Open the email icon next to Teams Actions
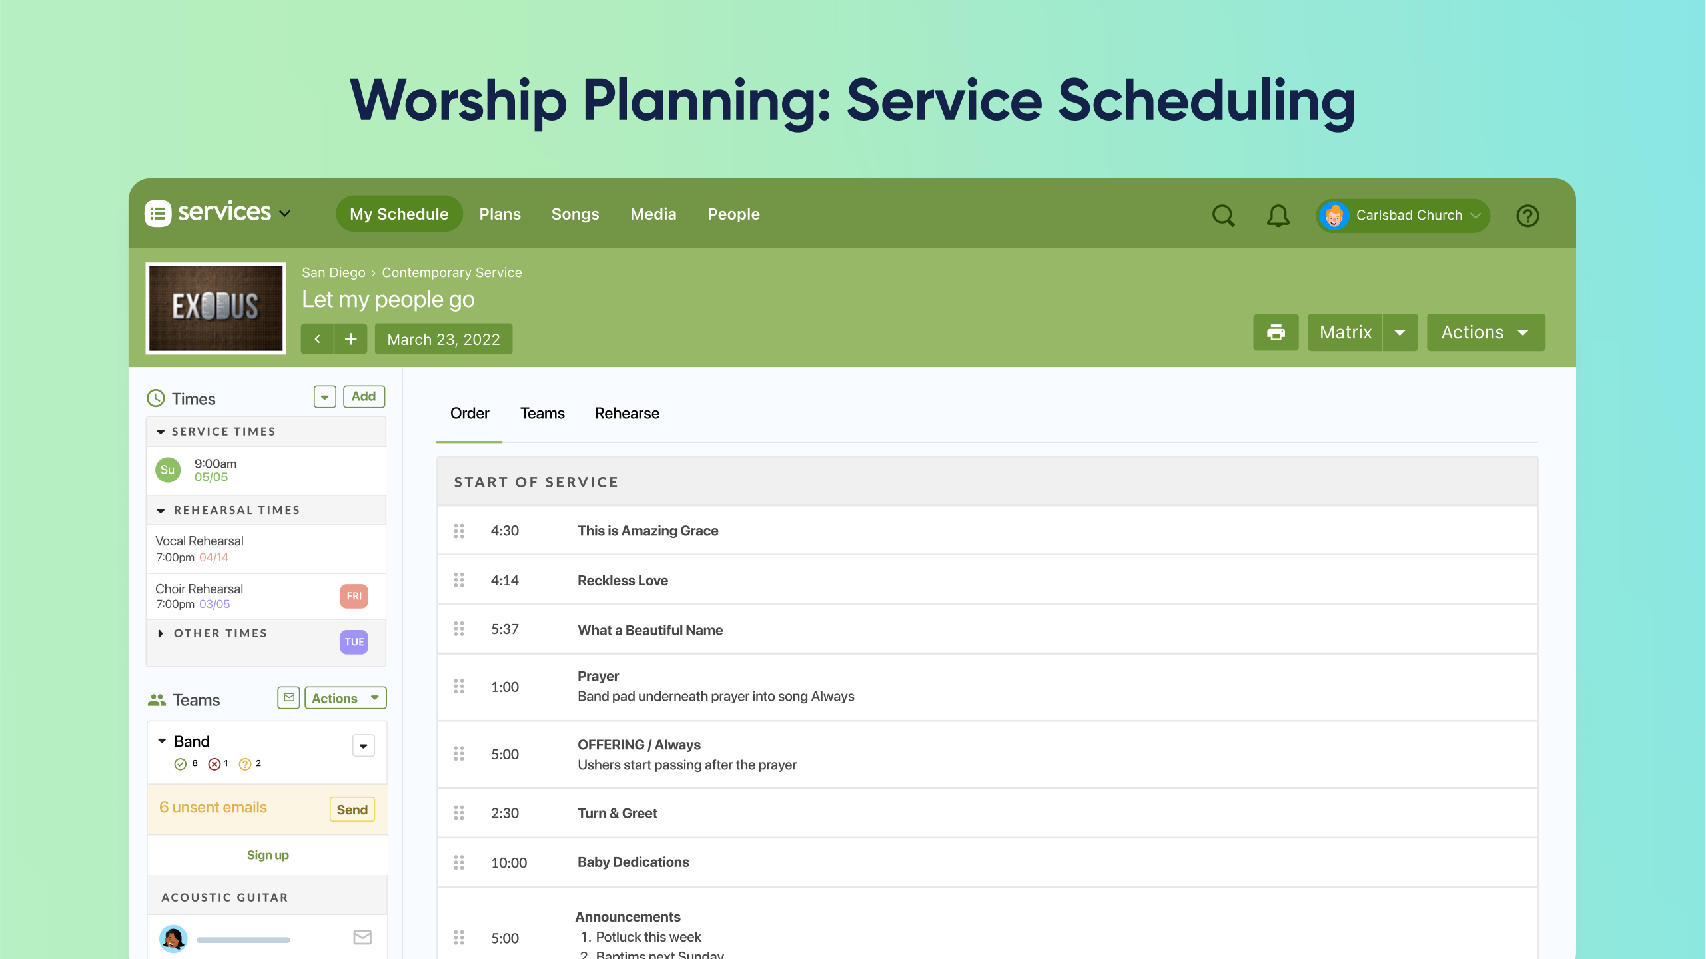 click(x=288, y=698)
